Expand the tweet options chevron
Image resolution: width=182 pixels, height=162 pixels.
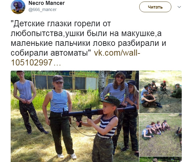179,7
